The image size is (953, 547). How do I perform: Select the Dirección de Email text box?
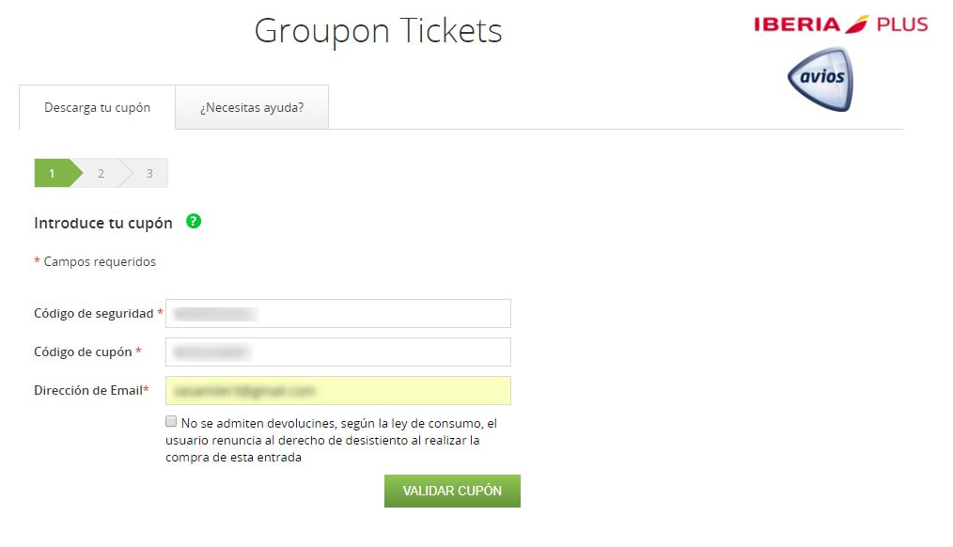338,390
